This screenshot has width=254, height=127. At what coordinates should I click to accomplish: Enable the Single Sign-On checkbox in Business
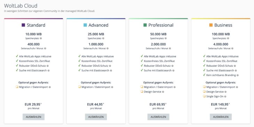click(x=204, y=96)
